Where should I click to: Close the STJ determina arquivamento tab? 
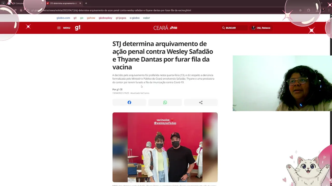coord(80,3)
